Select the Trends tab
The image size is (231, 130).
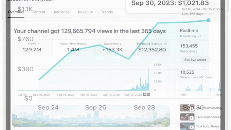coord(107,12)
